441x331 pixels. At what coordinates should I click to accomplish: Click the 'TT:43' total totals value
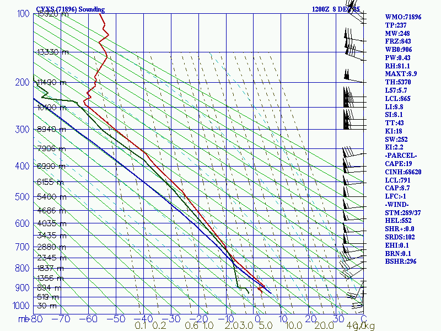(x=394, y=123)
